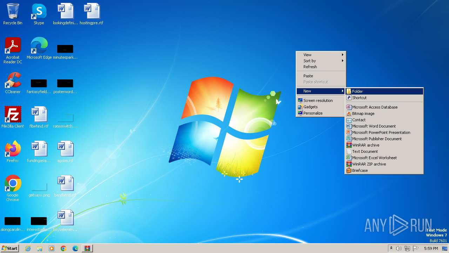
Task: Open the volume speaker tray icon
Action: pos(399,248)
